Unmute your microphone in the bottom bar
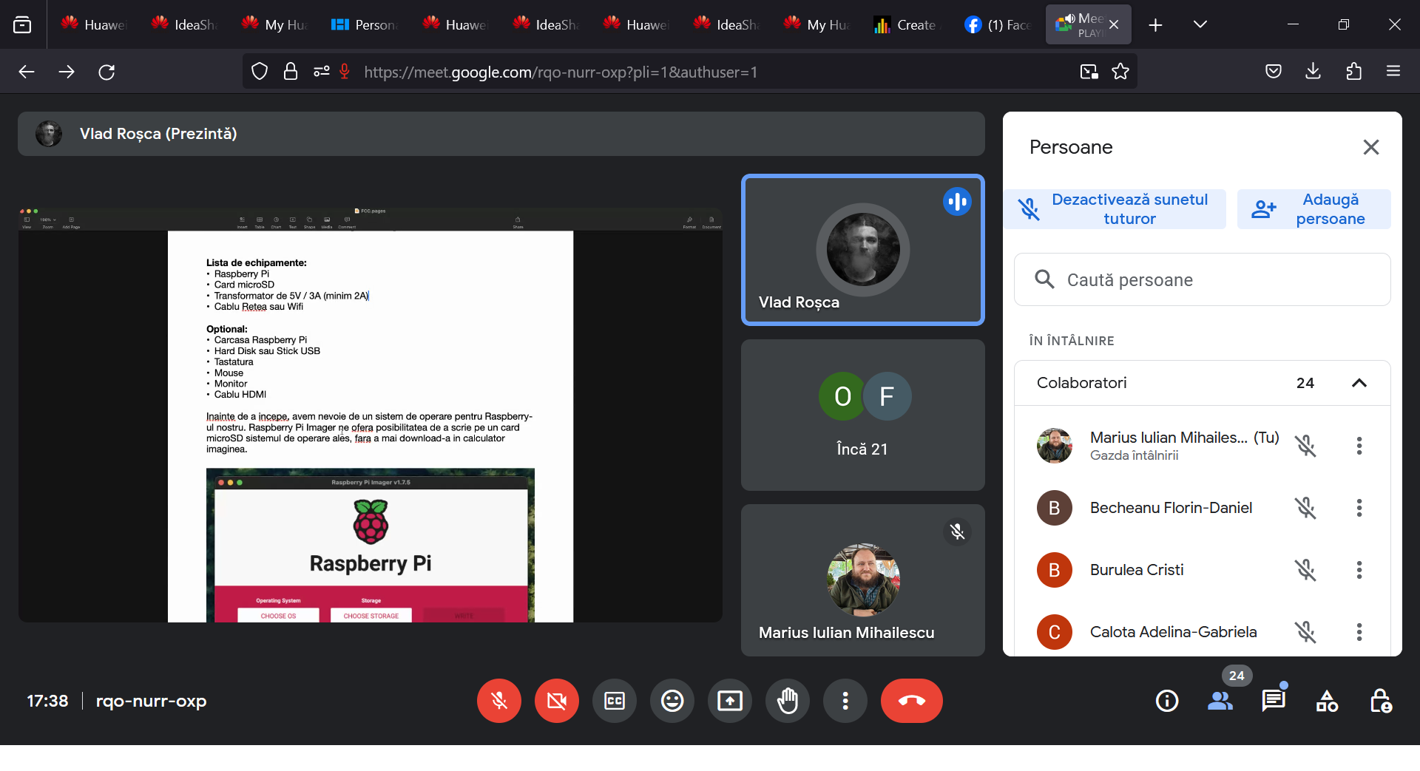Image resolution: width=1420 pixels, height=771 pixels. tap(499, 701)
